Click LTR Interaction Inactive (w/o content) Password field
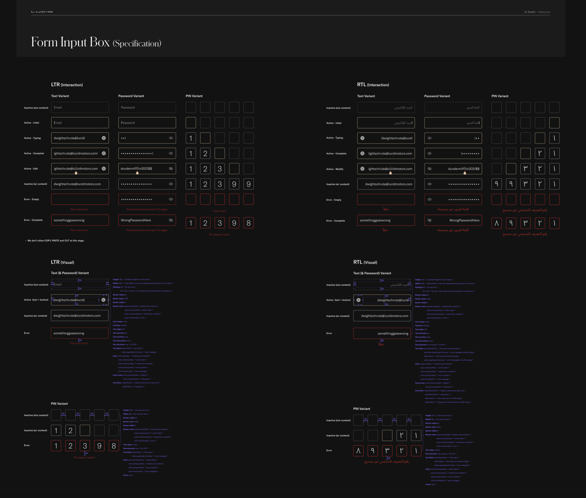This screenshot has width=586, height=498. pos(147,107)
